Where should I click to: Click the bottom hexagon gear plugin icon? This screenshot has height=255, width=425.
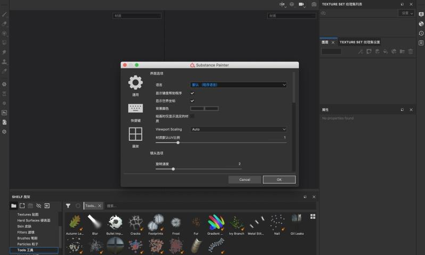pyautogui.click(x=4, y=132)
